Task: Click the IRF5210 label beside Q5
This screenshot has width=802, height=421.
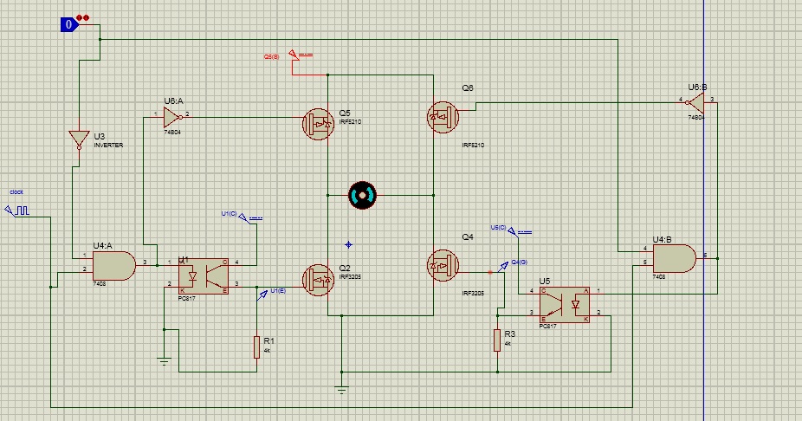Action: pyautogui.click(x=350, y=122)
